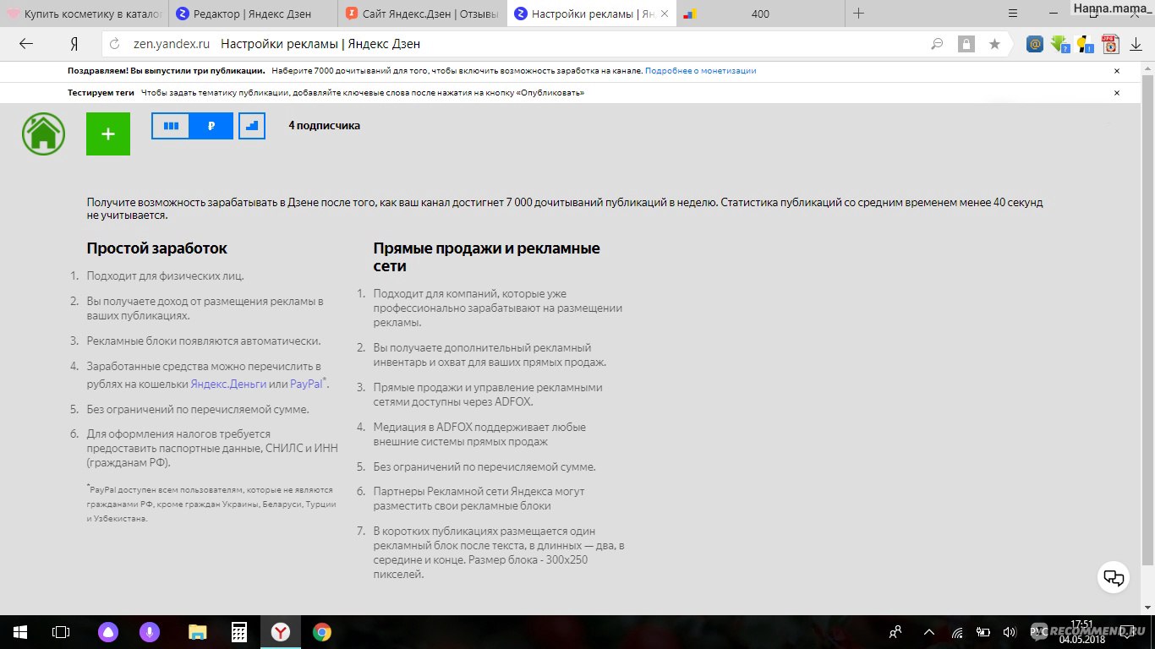1155x649 pixels.
Task: Select the ruble monetization icon
Action: [x=211, y=126]
